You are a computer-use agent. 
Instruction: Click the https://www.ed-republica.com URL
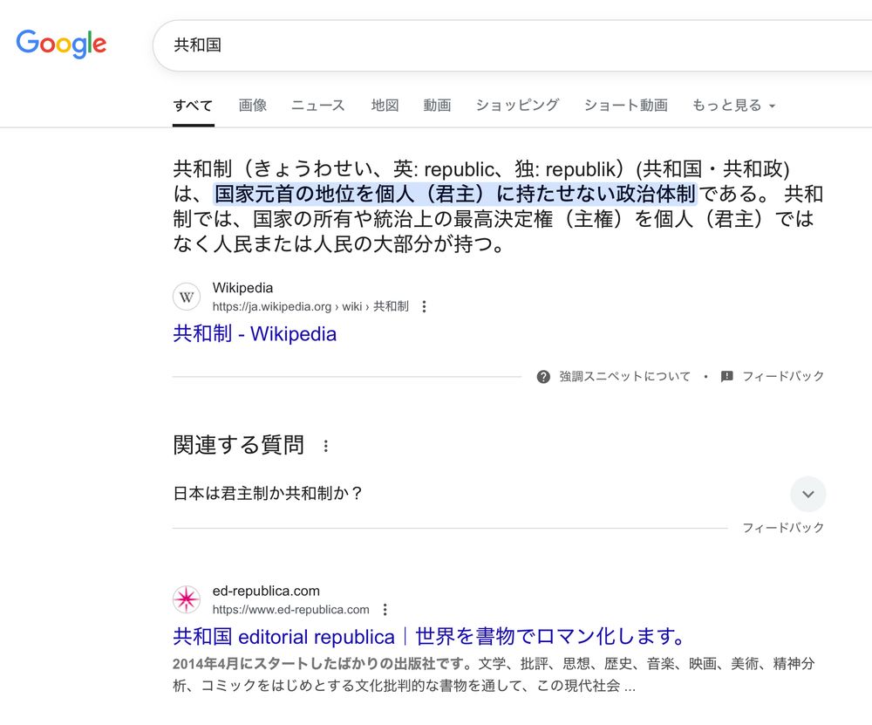pos(291,610)
